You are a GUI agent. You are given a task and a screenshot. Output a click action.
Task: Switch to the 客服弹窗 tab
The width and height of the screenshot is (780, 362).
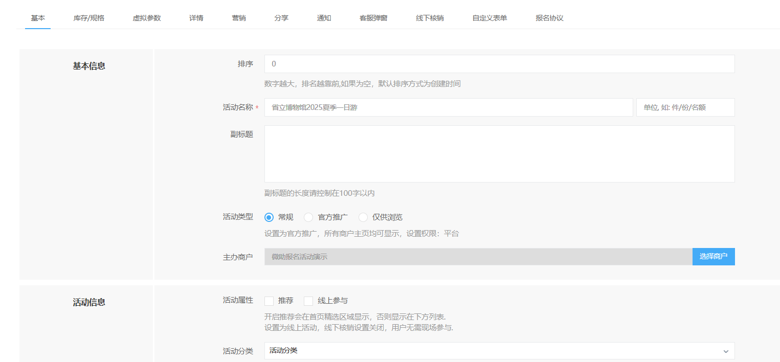373,17
